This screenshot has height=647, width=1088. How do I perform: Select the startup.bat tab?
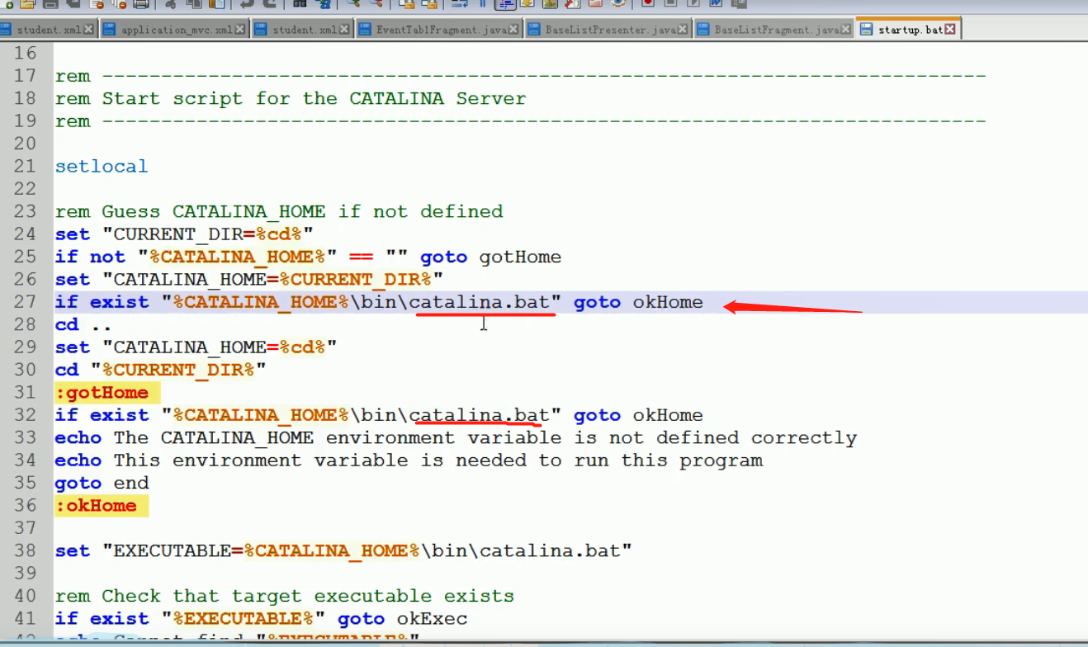point(911,30)
